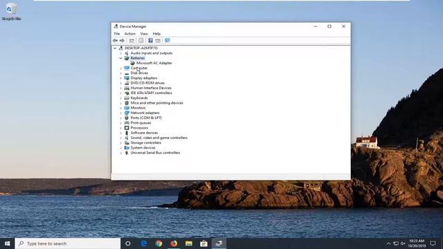Screen dimensions: 443x249
Task: Click the Universal Serial Bus controllers icon
Action: tap(127, 153)
